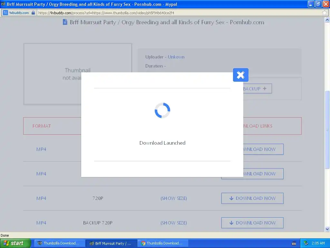Click the BACKUP 720P quality label

click(98, 223)
